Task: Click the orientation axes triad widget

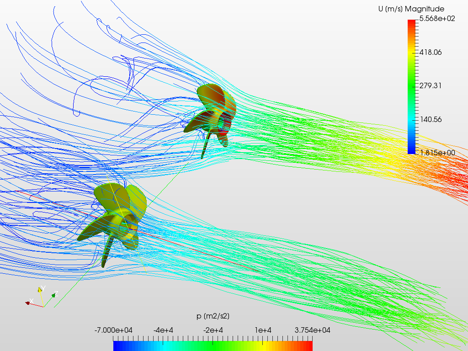Action: [x=42, y=297]
